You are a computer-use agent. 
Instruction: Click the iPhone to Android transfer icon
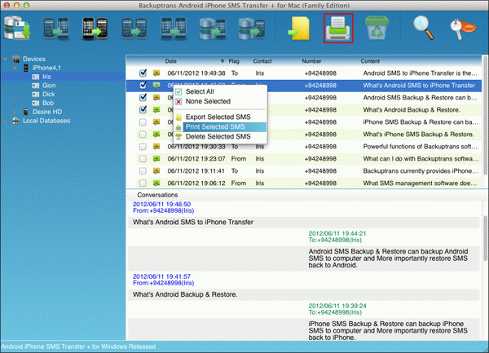click(x=95, y=29)
